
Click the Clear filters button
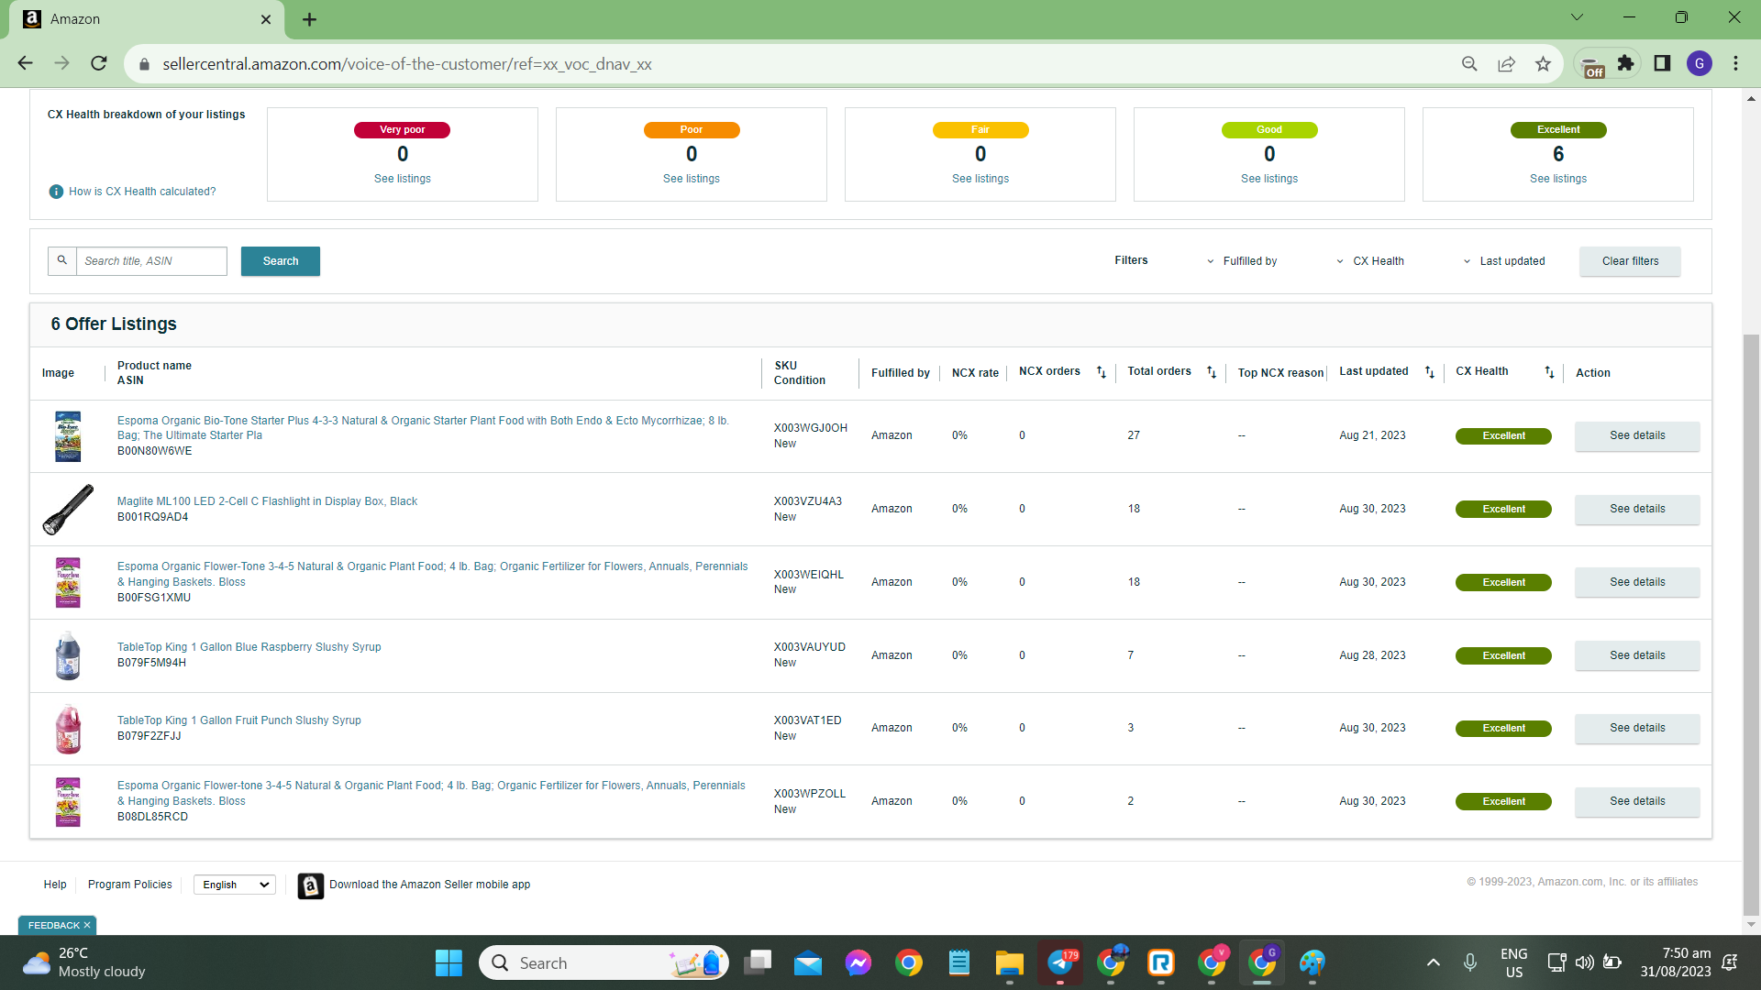click(x=1630, y=261)
